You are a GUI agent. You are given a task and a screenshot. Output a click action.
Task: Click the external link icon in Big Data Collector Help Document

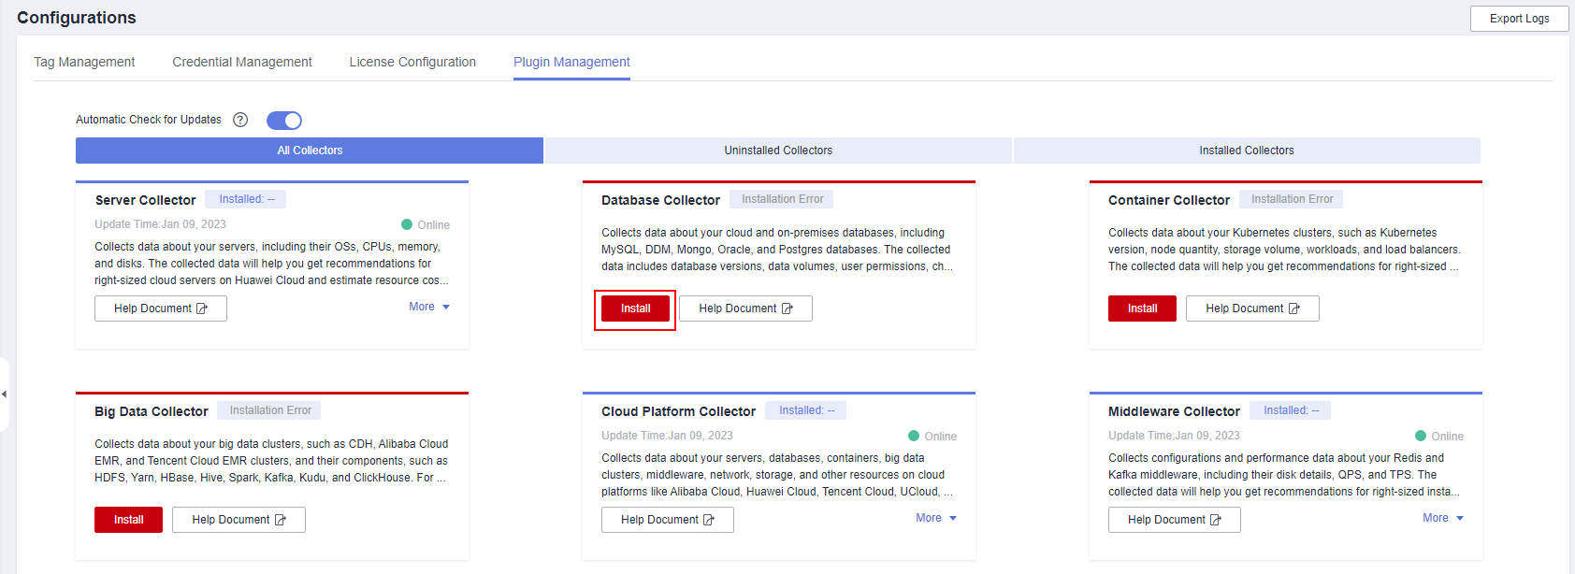tap(281, 520)
